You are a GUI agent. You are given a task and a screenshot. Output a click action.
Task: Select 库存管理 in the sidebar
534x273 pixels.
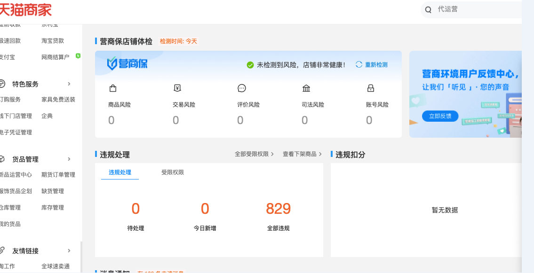tap(53, 207)
